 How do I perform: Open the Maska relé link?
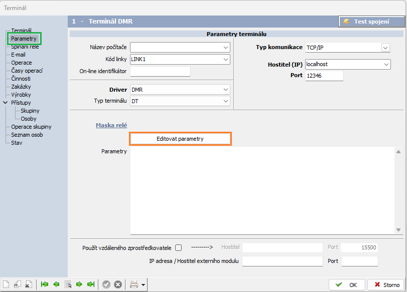[x=111, y=125]
